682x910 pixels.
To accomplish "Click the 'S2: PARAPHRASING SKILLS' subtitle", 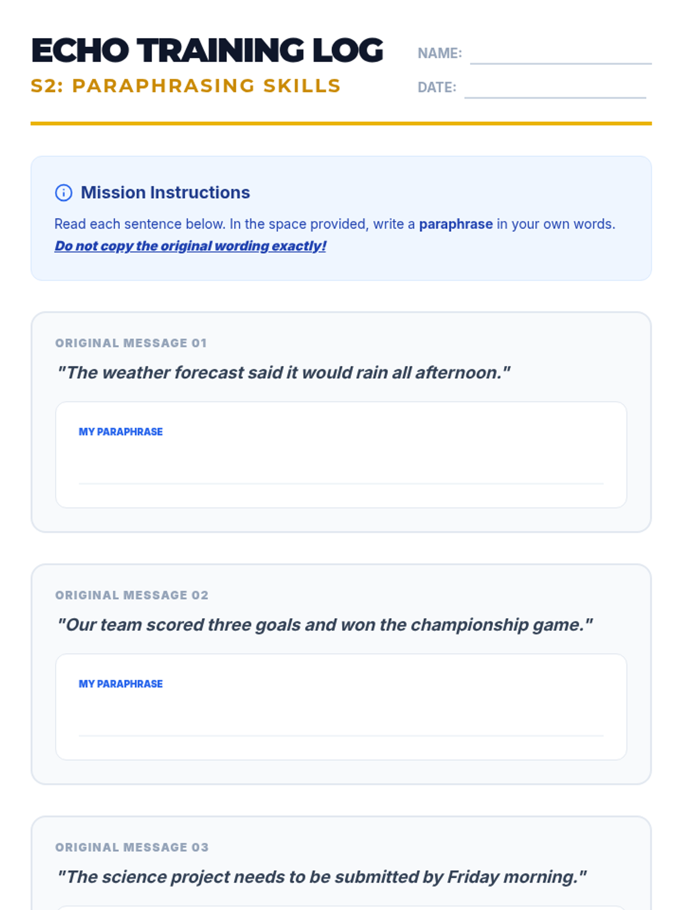I will click(185, 86).
